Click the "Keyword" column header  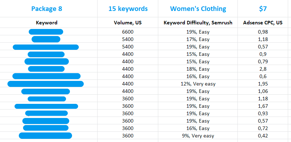46,23
